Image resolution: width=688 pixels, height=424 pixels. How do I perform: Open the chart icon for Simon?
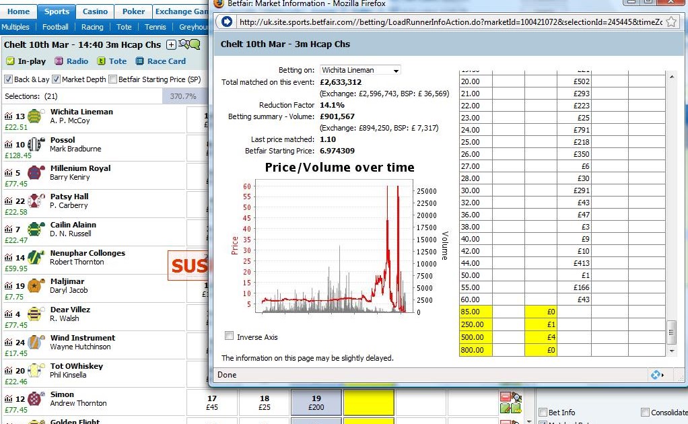[8, 398]
